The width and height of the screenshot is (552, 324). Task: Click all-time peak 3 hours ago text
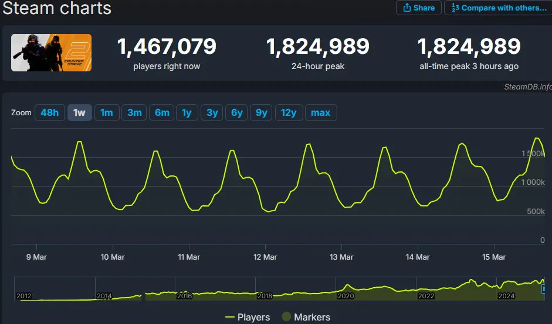pyautogui.click(x=469, y=66)
